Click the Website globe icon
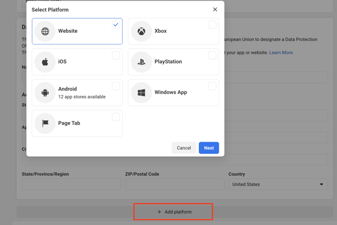337x225 pixels. click(45, 31)
